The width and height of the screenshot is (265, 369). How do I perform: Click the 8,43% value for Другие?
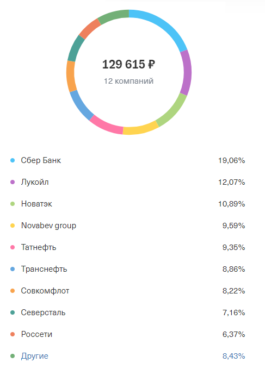coord(233,356)
